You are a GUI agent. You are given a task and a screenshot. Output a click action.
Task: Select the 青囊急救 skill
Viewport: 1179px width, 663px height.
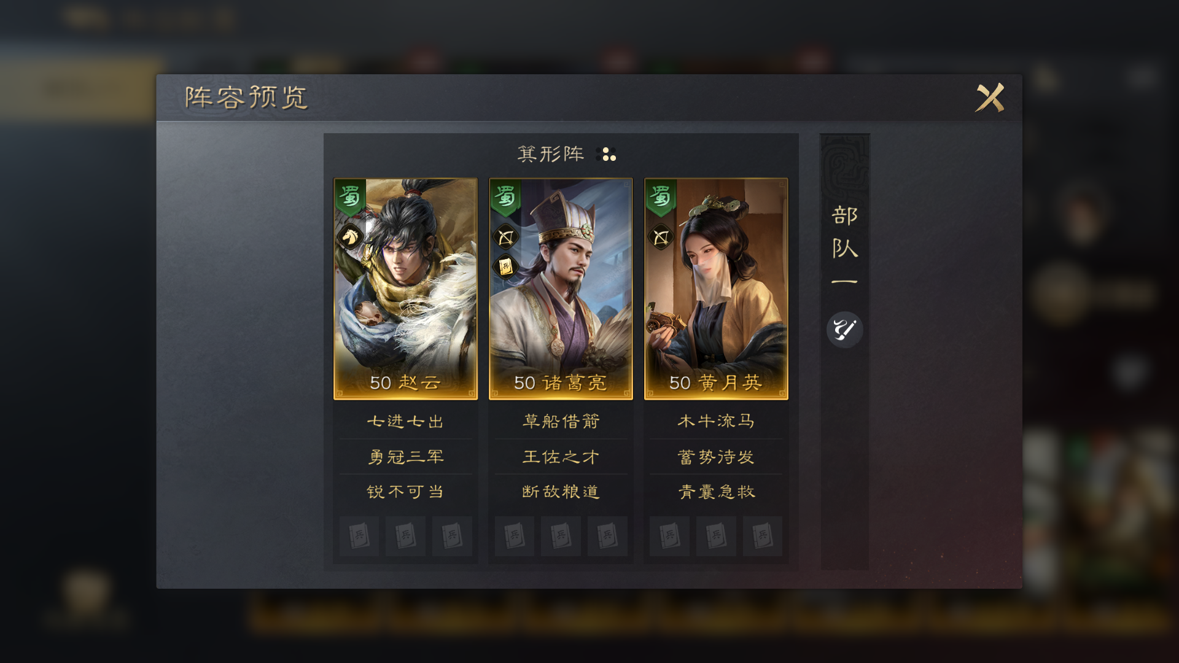716,492
